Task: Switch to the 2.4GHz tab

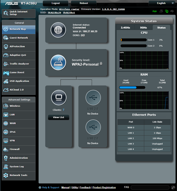Action: click(x=125, y=28)
